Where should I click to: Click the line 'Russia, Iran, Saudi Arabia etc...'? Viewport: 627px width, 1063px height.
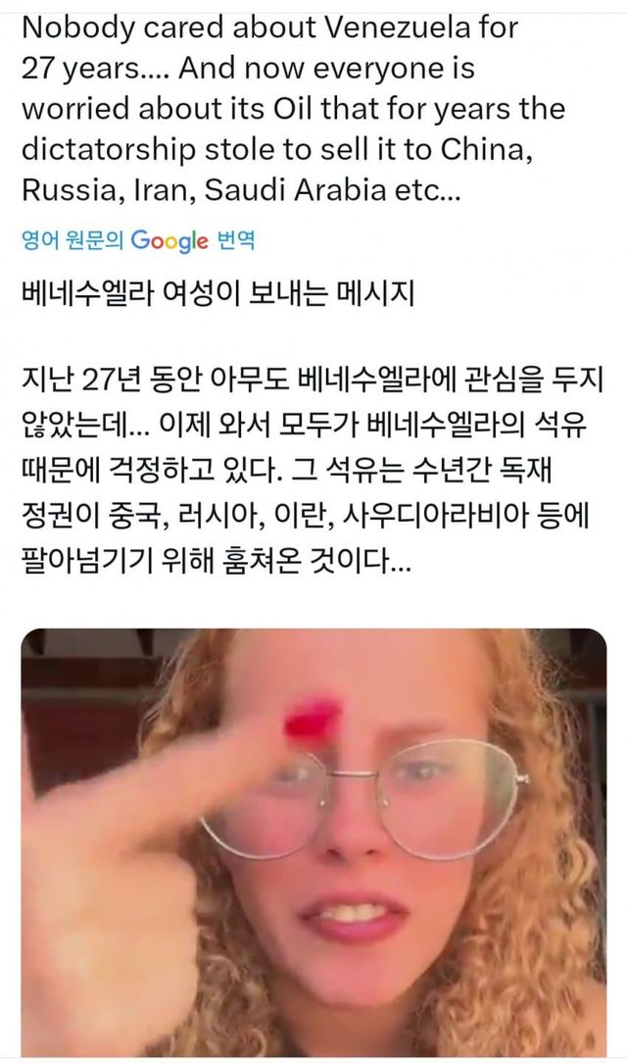click(x=241, y=190)
